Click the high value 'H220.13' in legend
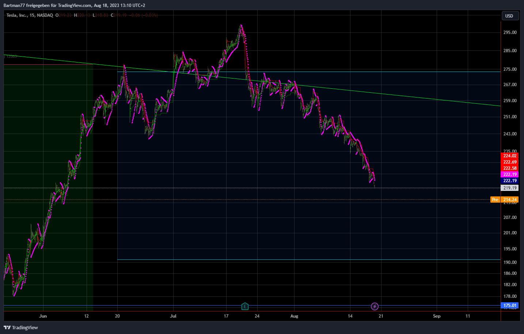Viewport: 524px width, 334px height. [x=82, y=15]
